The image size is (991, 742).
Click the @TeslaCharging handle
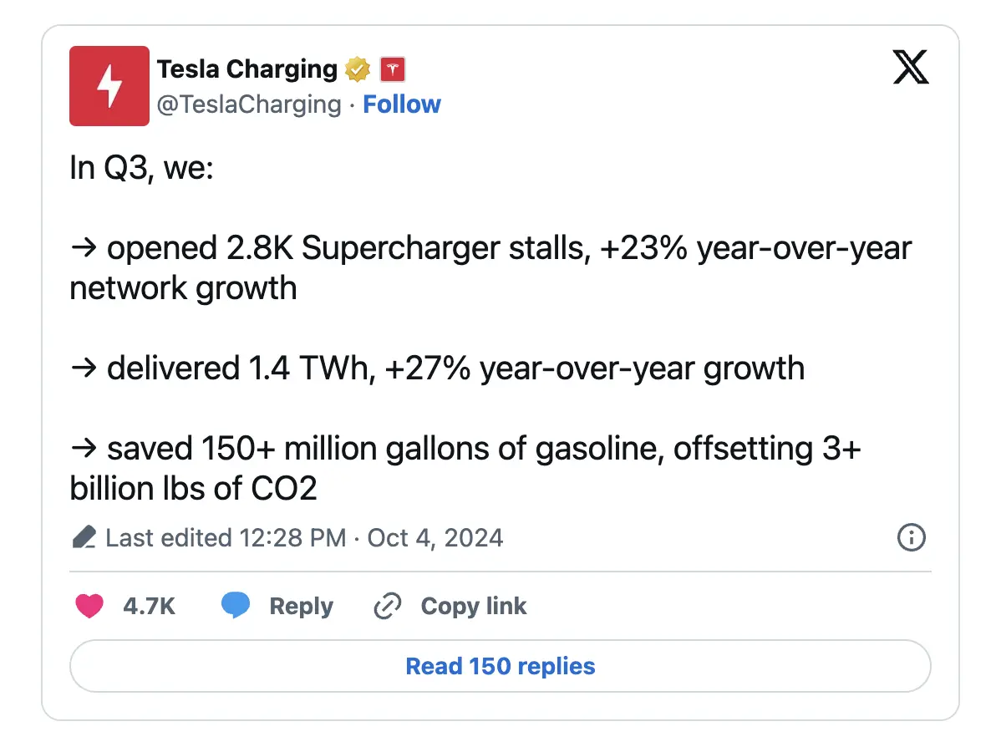coord(249,104)
